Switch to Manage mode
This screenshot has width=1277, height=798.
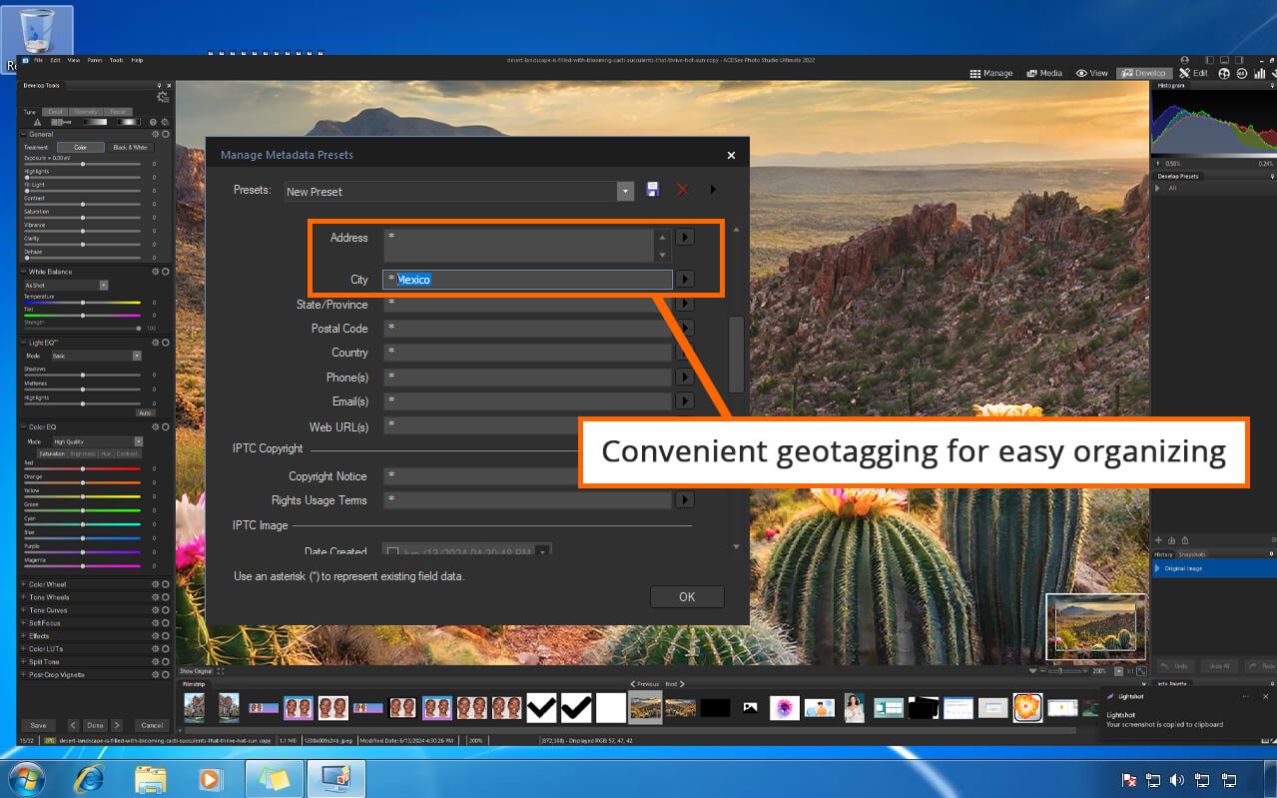991,73
